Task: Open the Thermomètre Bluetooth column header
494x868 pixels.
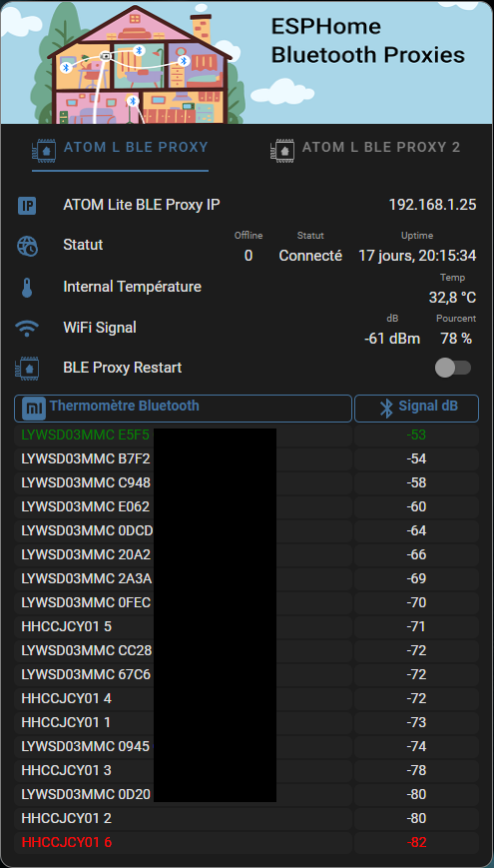Action: click(183, 409)
